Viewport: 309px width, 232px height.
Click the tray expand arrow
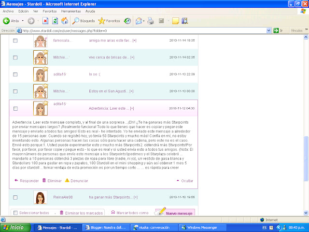278,228
